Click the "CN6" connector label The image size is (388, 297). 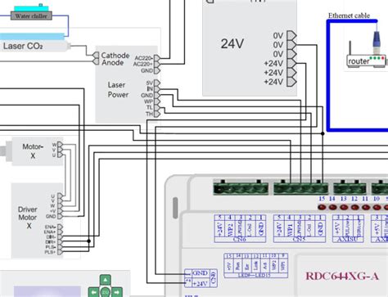(240, 240)
